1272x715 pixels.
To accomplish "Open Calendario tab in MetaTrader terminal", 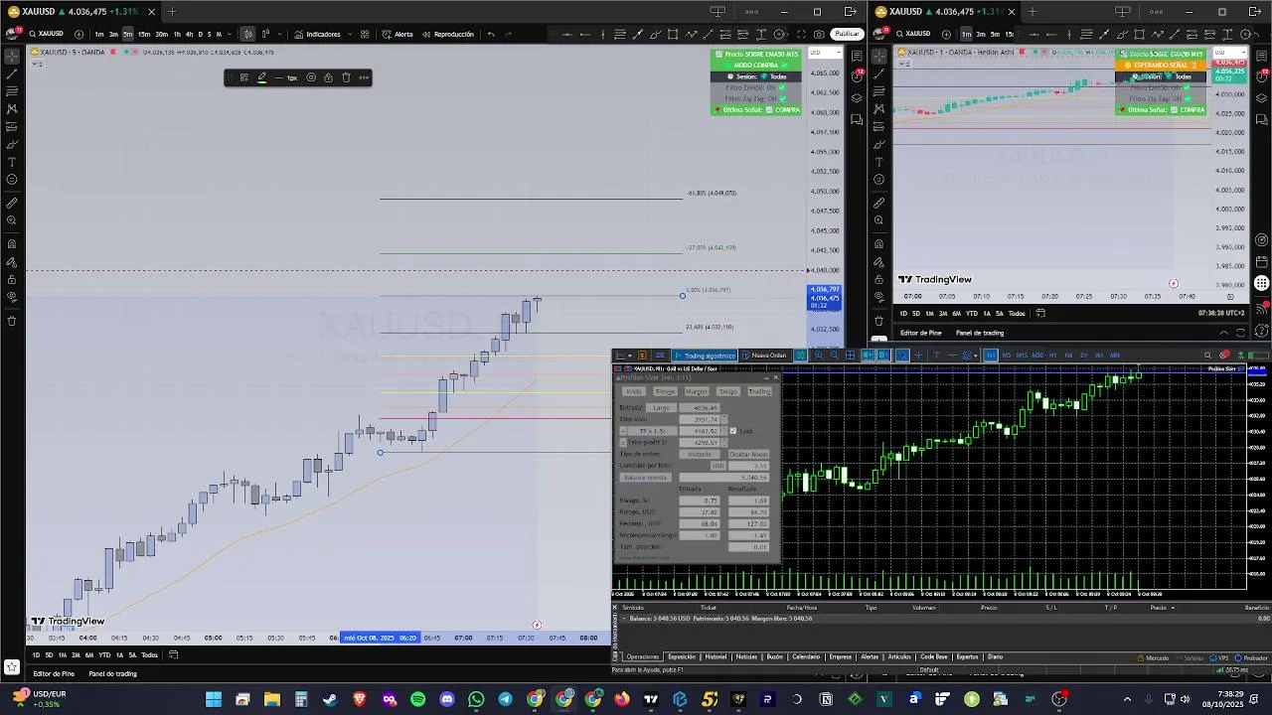I will click(x=806, y=656).
